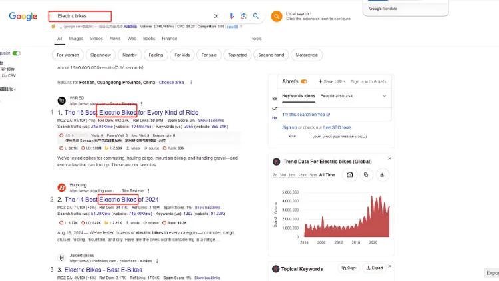499x281 pixels.
Task: Show backlinks for the WIRED result
Action: click(211, 121)
